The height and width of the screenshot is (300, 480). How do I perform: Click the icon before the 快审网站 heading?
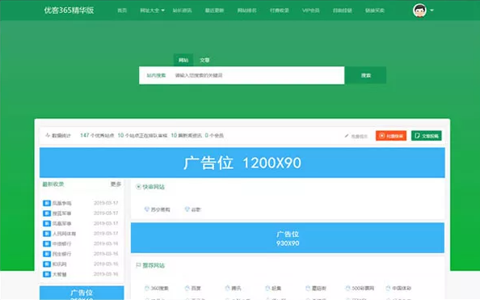[138, 187]
